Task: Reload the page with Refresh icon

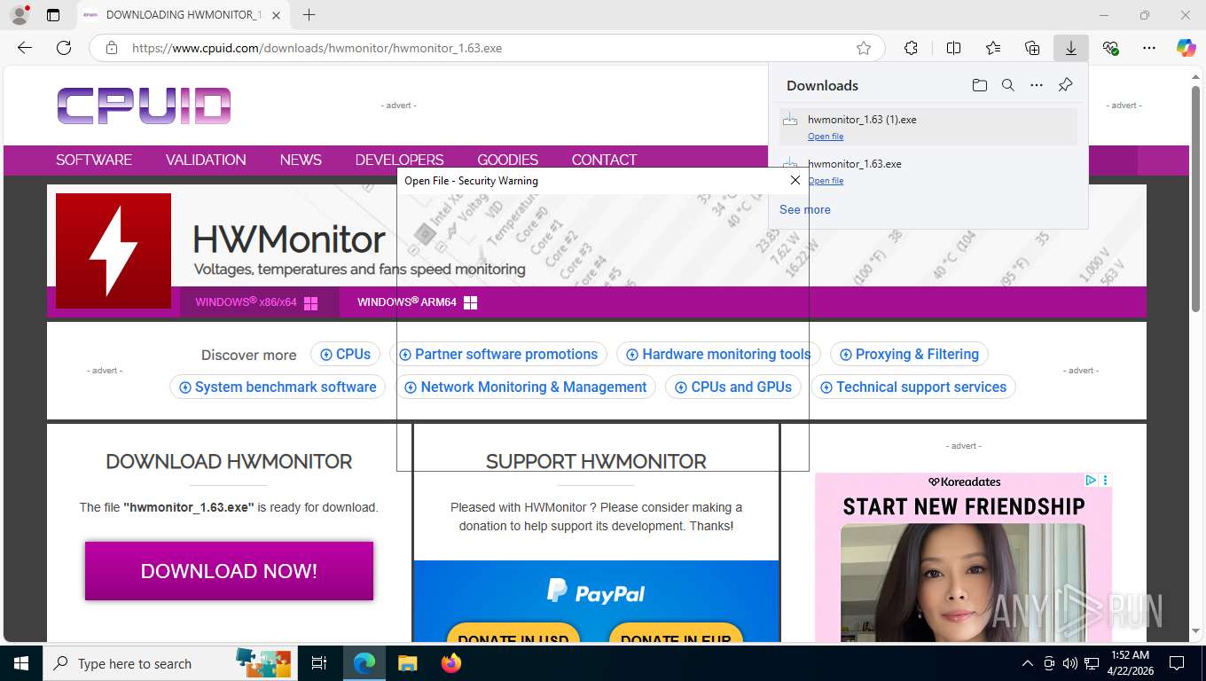Action: tap(64, 48)
